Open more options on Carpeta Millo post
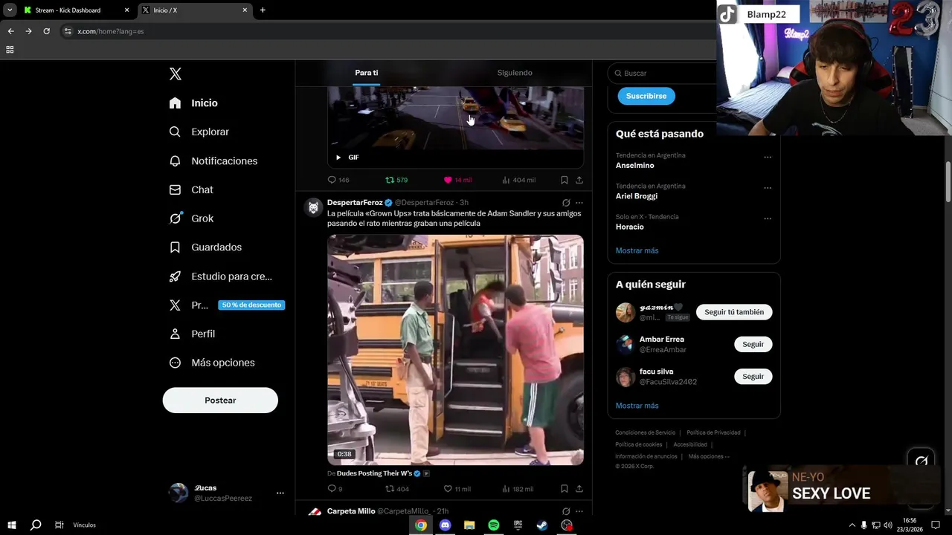The height and width of the screenshot is (535, 952). 579,511
